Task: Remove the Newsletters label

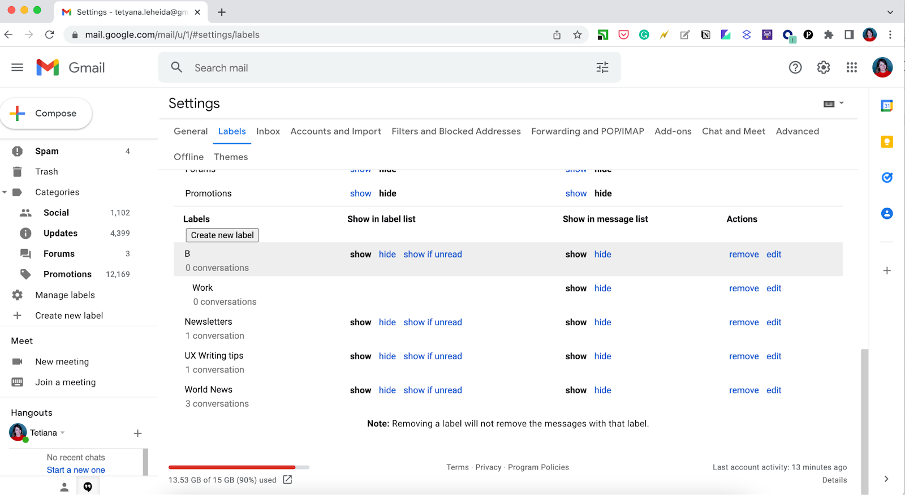Action: [x=744, y=322]
